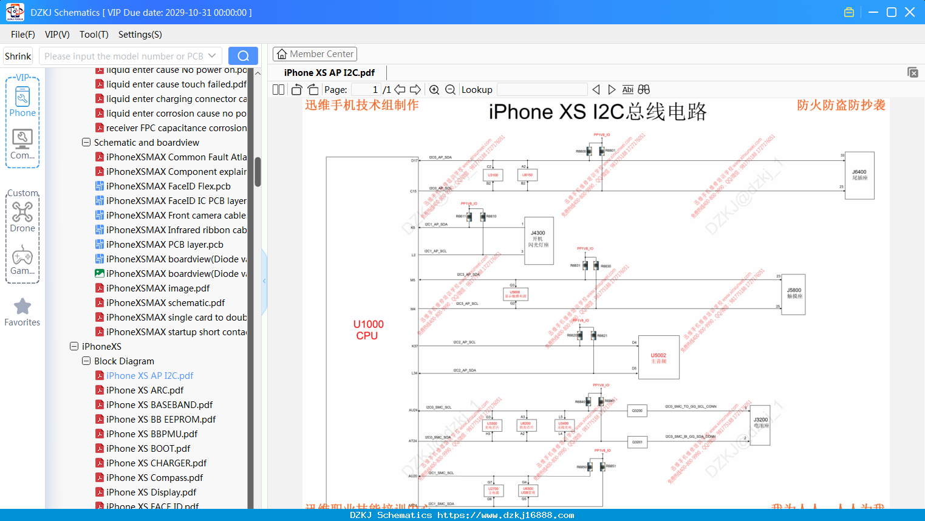Open iPhone XS BBPMU.pdf
Image resolution: width=925 pixels, height=521 pixels.
(x=152, y=434)
